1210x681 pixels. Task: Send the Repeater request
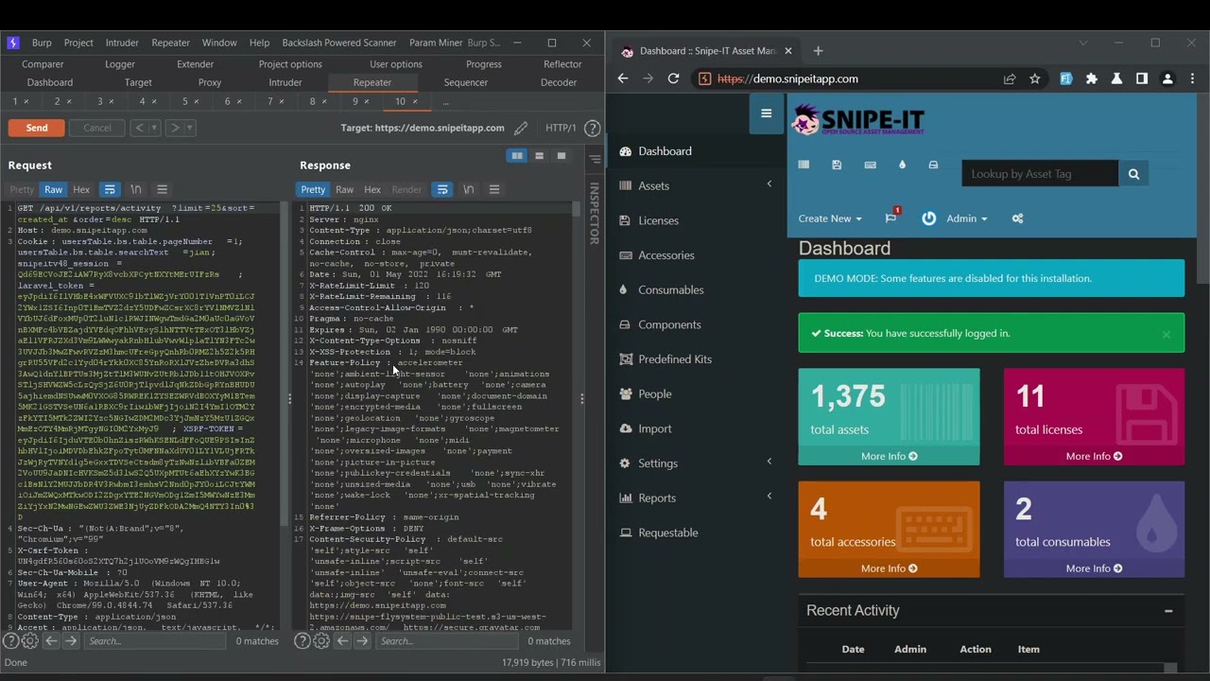pos(37,128)
